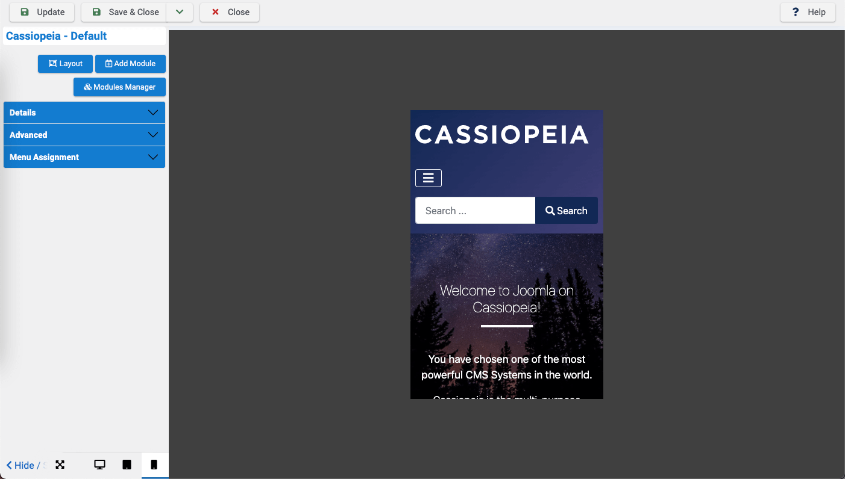Click Add Module button
This screenshot has width=845, height=479.
coord(130,64)
